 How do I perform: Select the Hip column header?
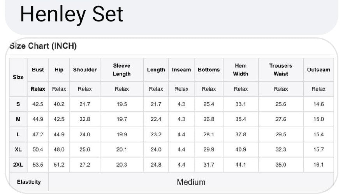59,70
